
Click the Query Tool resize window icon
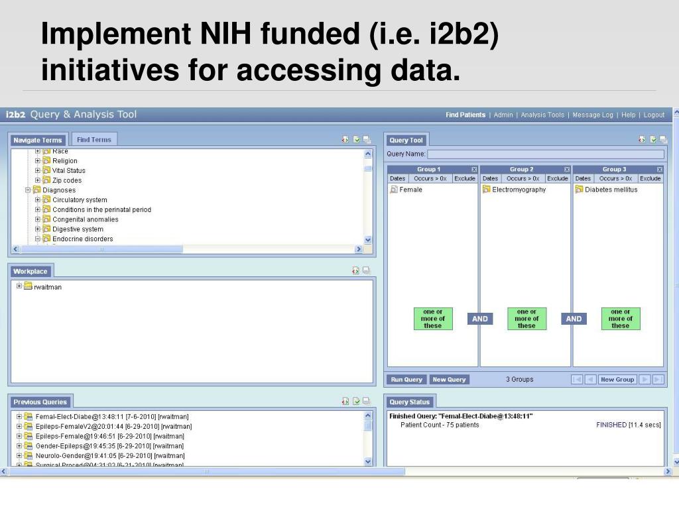point(663,139)
